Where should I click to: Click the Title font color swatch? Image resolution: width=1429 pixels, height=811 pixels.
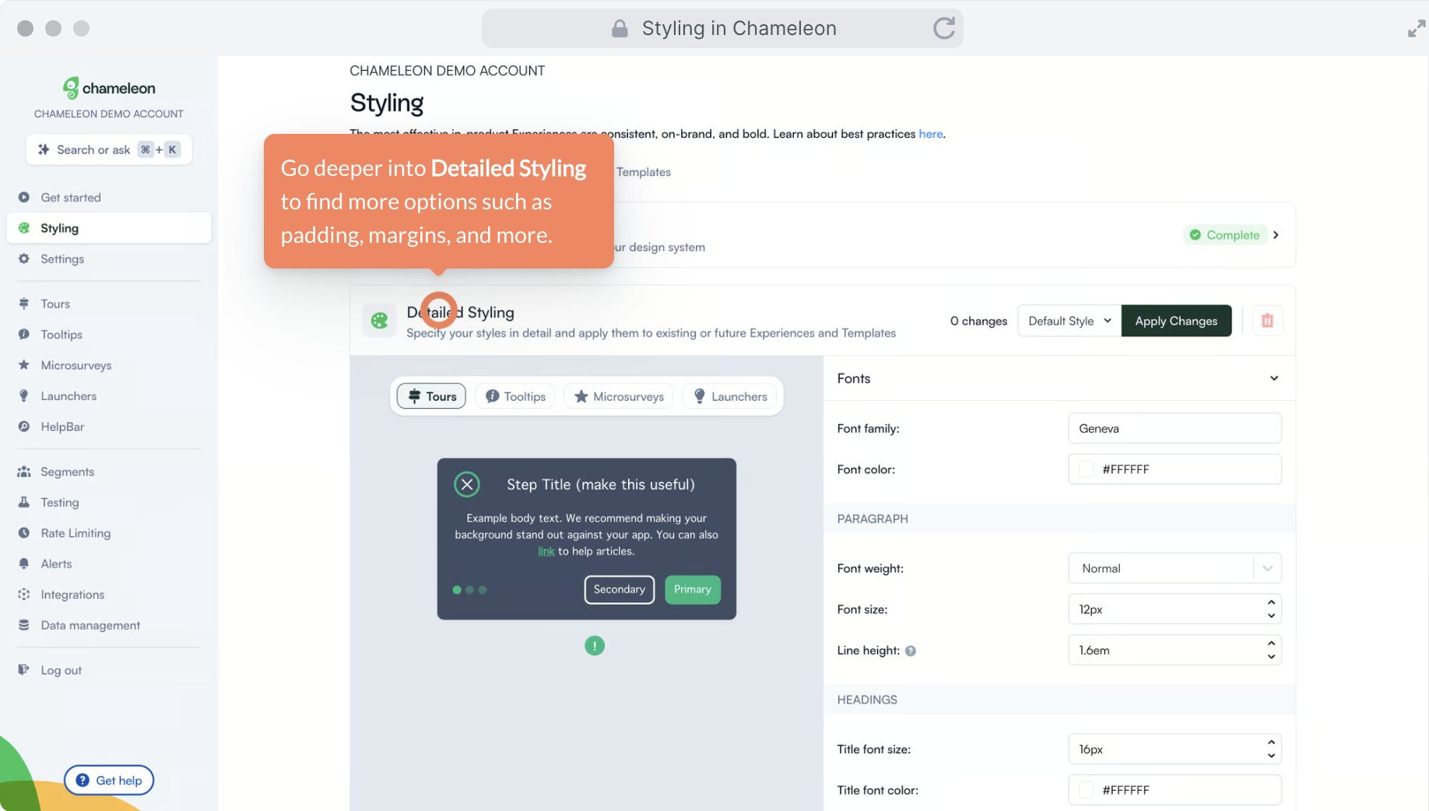pos(1087,790)
